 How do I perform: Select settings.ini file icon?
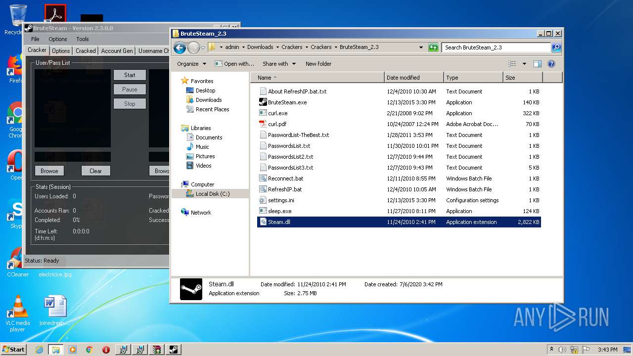263,200
